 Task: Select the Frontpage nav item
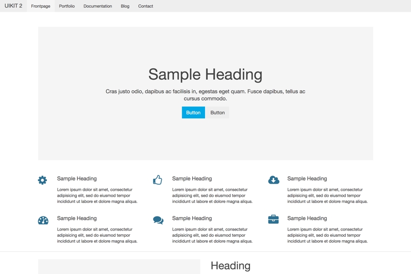(x=41, y=6)
